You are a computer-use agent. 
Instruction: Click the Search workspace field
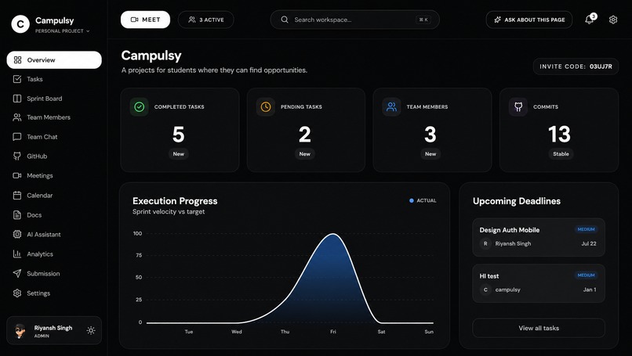(x=354, y=20)
